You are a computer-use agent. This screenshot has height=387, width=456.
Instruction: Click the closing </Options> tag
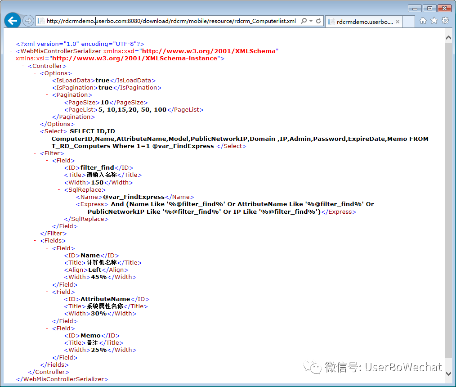coord(57,124)
